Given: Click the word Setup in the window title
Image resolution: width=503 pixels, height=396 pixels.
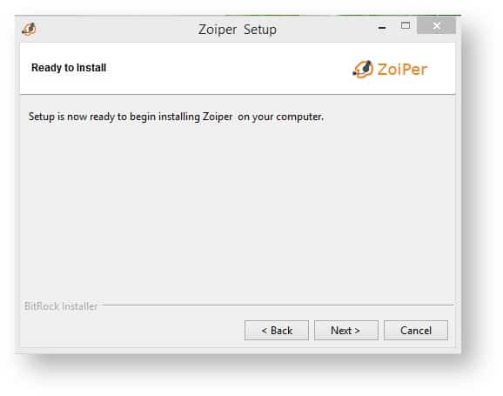Looking at the screenshot, I should point(260,30).
